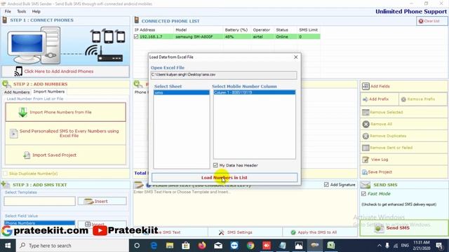449x252 pixels.
Task: Click the Model column header
Action: 181,29
